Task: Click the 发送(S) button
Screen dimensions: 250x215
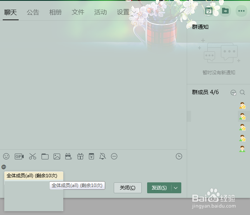Action: 159,188
